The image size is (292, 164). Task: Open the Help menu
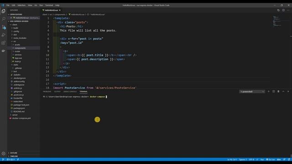click(57, 5)
